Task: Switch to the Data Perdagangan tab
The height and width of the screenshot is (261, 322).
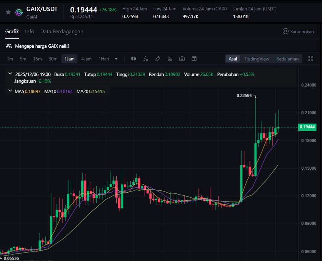Action: pyautogui.click(x=62, y=32)
